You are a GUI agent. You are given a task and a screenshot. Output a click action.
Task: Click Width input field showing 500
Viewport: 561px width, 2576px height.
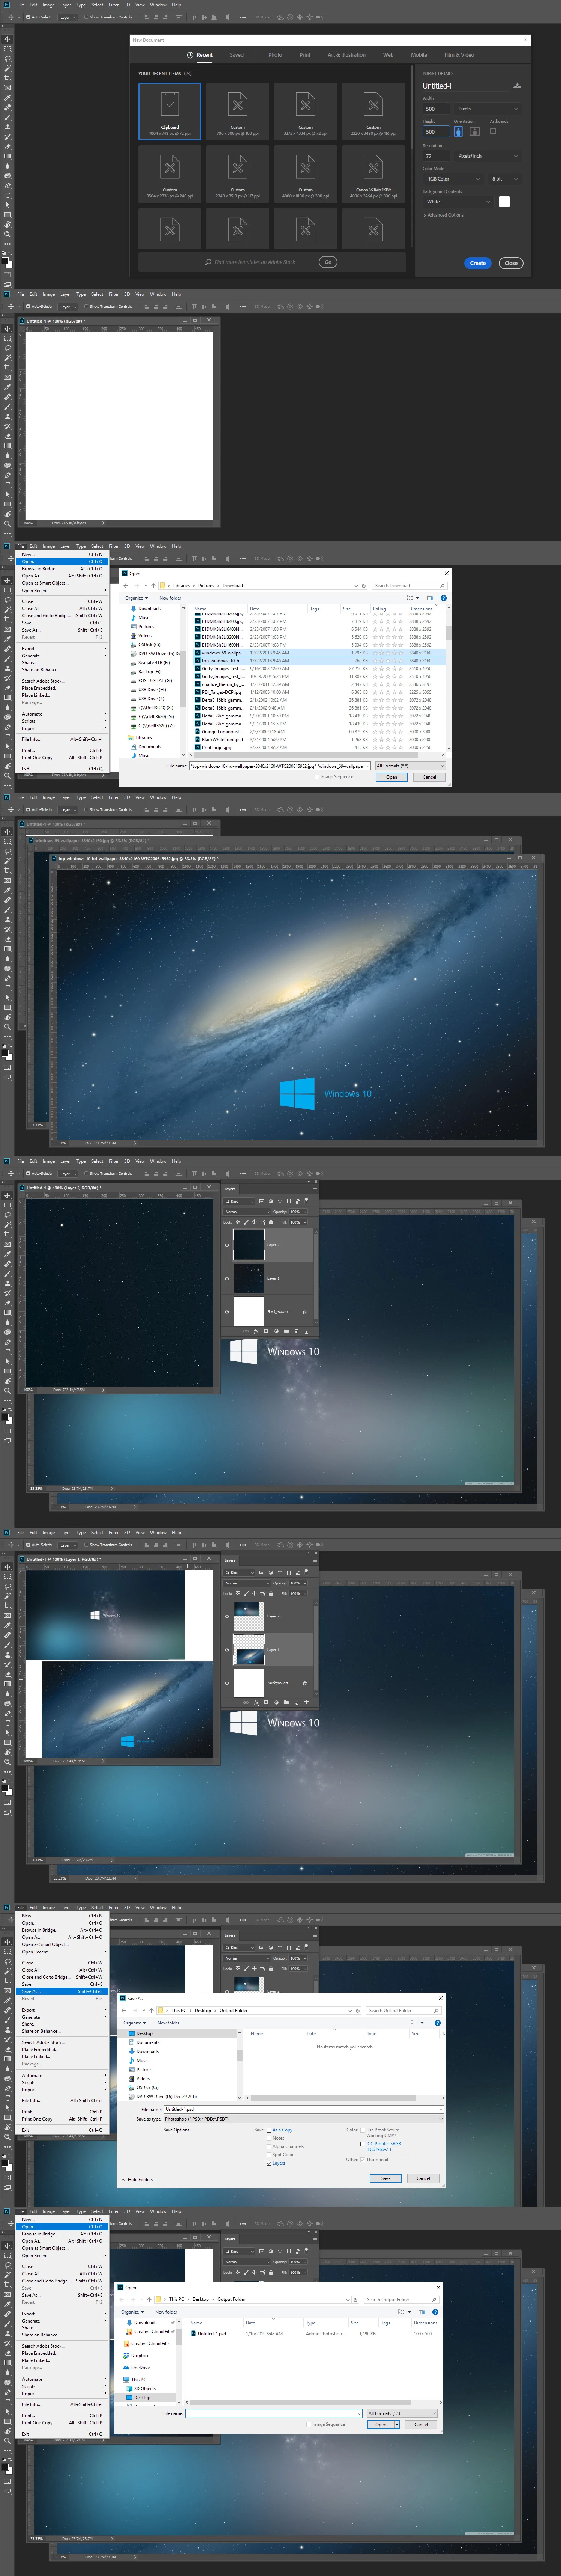(436, 108)
